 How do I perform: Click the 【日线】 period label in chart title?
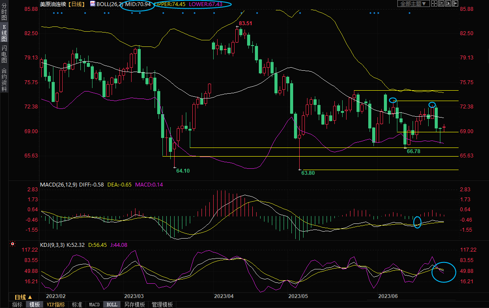[x=76, y=4]
